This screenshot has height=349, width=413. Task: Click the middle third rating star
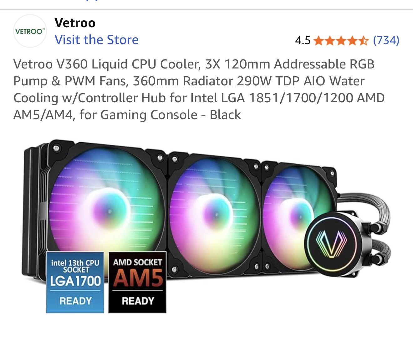click(341, 41)
